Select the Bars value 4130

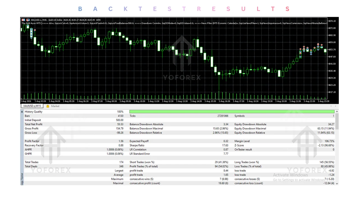[x=121, y=116]
